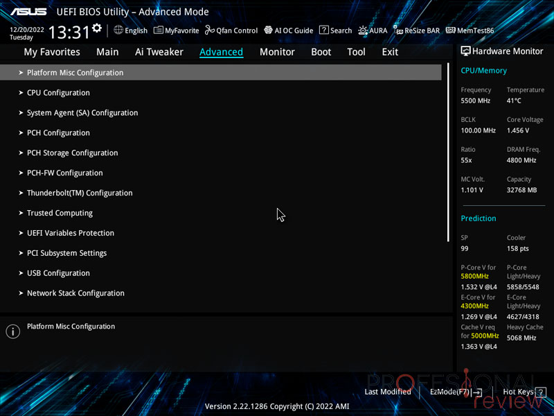Click the 100.00 MHz BCLK value
Screen dimensions: 554x416
click(478, 130)
